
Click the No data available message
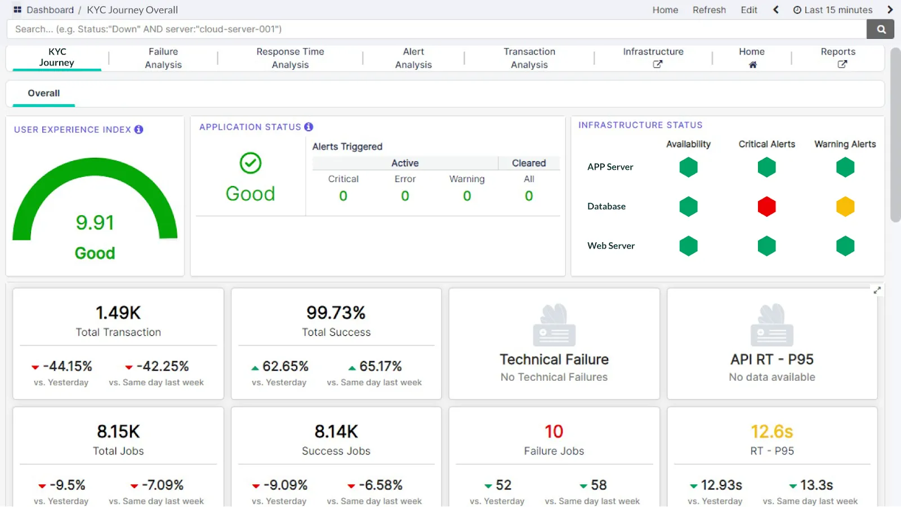pos(772,377)
